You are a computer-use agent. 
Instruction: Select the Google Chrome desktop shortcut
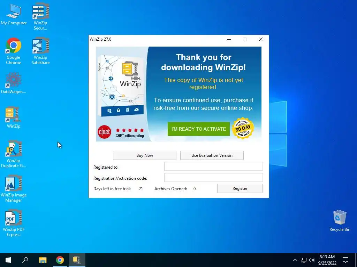pyautogui.click(x=14, y=51)
